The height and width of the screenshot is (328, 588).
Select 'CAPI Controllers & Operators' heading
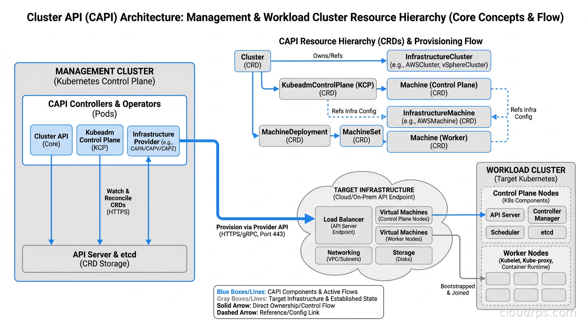[x=105, y=104]
